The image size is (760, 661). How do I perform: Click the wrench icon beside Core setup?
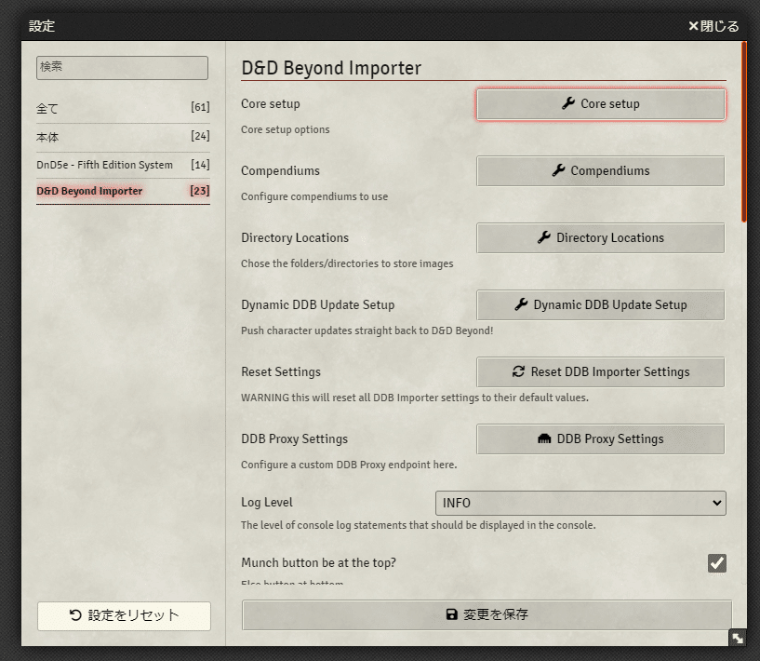point(568,103)
